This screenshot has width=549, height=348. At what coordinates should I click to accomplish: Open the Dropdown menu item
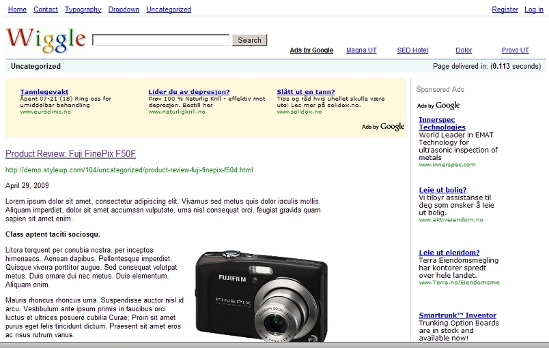124,10
